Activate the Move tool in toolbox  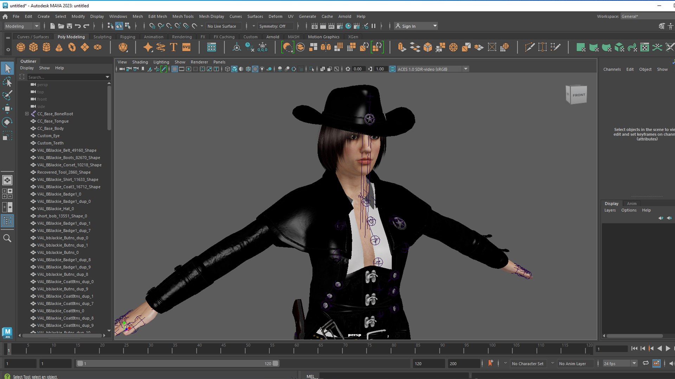[x=7, y=108]
